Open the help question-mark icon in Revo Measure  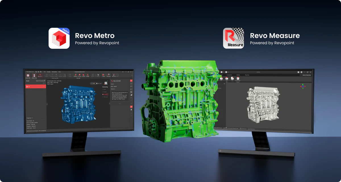[x=298, y=72]
